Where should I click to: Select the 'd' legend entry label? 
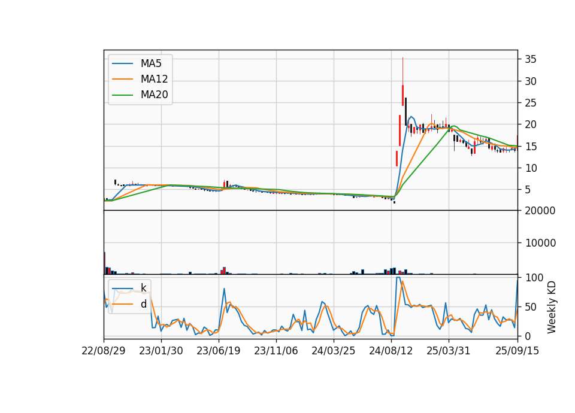pyautogui.click(x=143, y=304)
